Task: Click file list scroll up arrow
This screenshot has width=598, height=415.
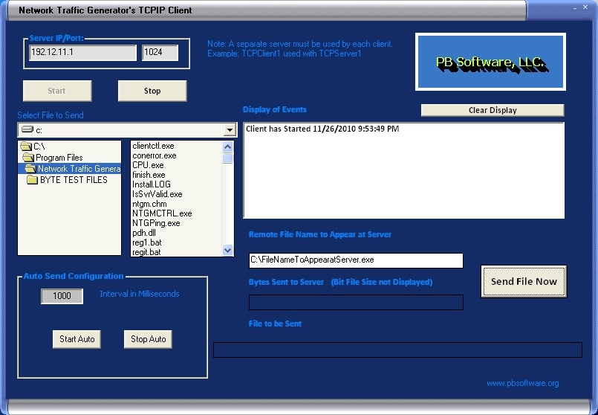Action: click(x=227, y=147)
